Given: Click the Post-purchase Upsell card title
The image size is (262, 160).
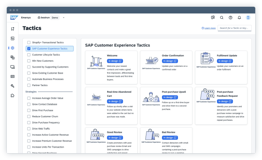Looking at the screenshot, I should coord(174,92).
